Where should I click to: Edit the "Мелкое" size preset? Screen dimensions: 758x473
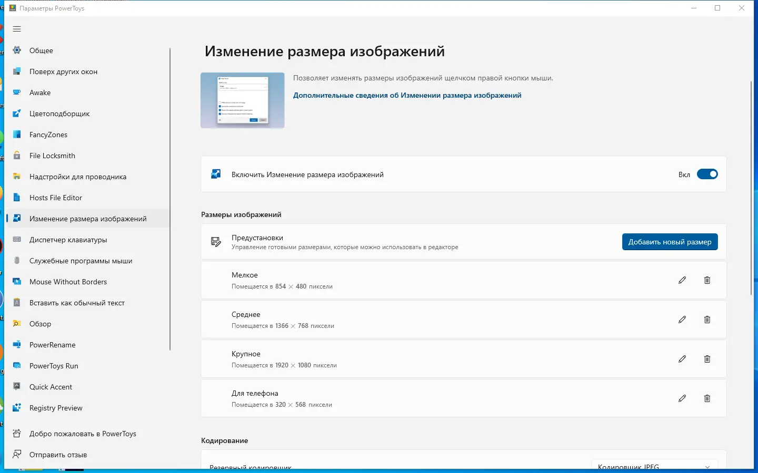(682, 280)
